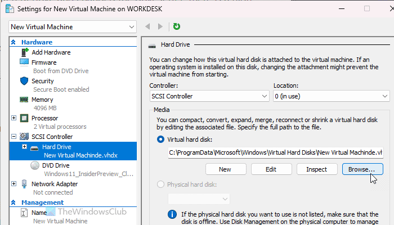Image resolution: width=394 pixels, height=225 pixels.
Task: Click the Hard Drive icon in tree
Action: [x=34, y=148]
